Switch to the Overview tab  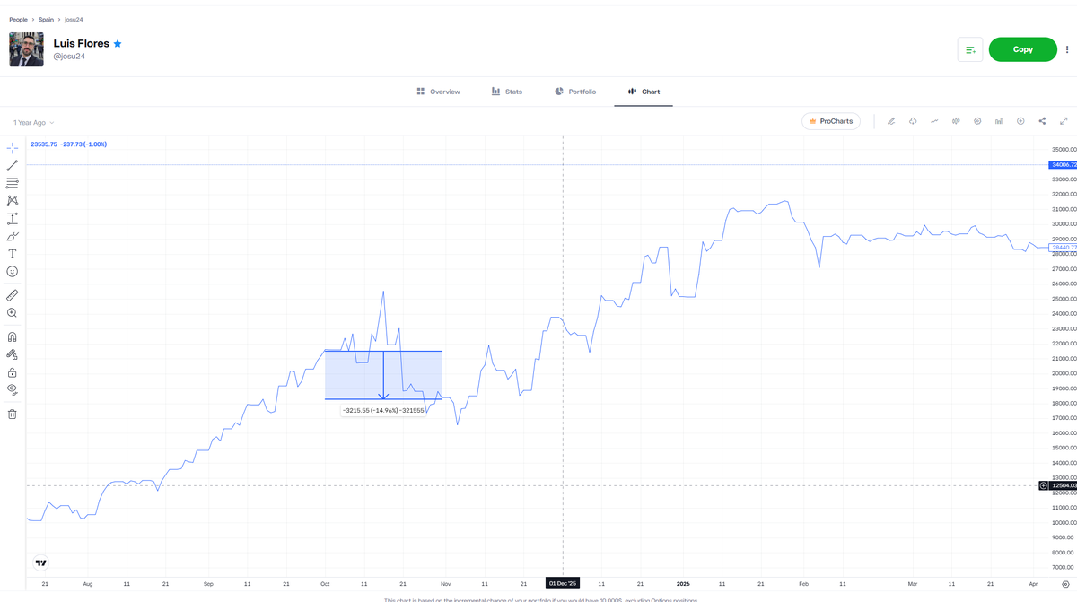[x=439, y=92]
